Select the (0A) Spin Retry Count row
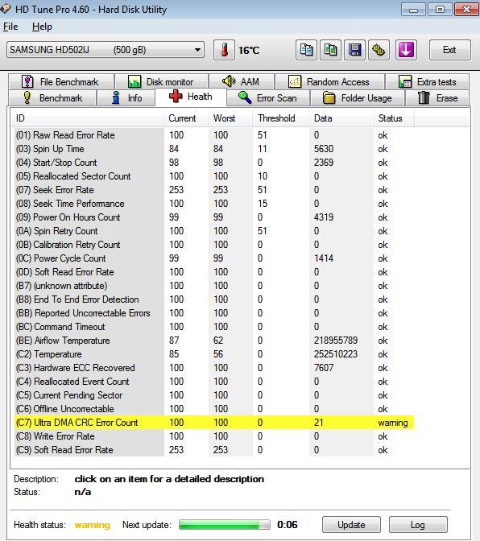 click(x=214, y=231)
